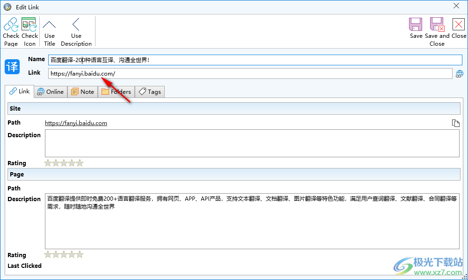The image size is (468, 280).
Task: Open link in browser globe icon
Action: (x=459, y=74)
